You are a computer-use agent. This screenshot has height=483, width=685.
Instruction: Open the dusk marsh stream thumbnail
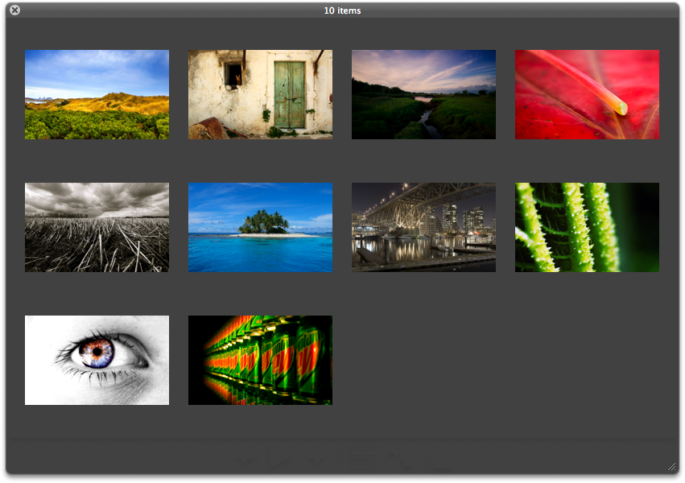tap(423, 95)
